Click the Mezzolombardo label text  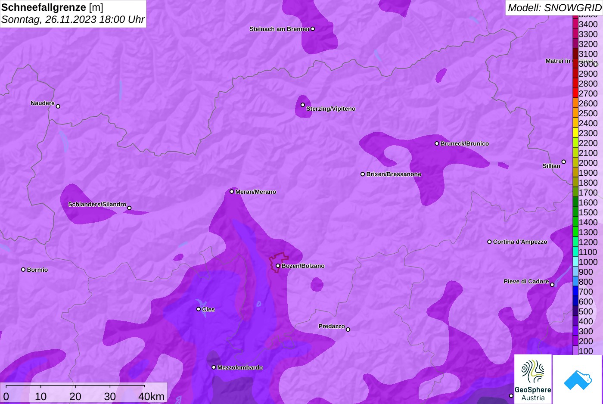pos(240,367)
